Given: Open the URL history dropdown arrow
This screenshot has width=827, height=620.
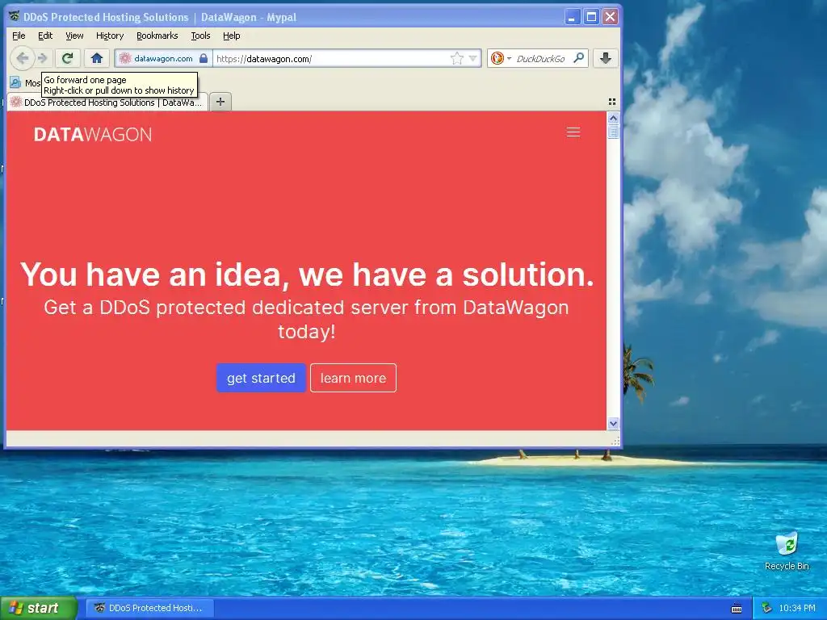Looking at the screenshot, I should point(472,58).
